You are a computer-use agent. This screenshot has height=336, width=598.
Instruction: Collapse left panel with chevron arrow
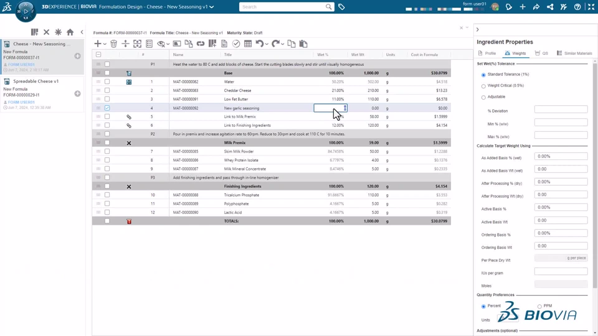point(82,32)
